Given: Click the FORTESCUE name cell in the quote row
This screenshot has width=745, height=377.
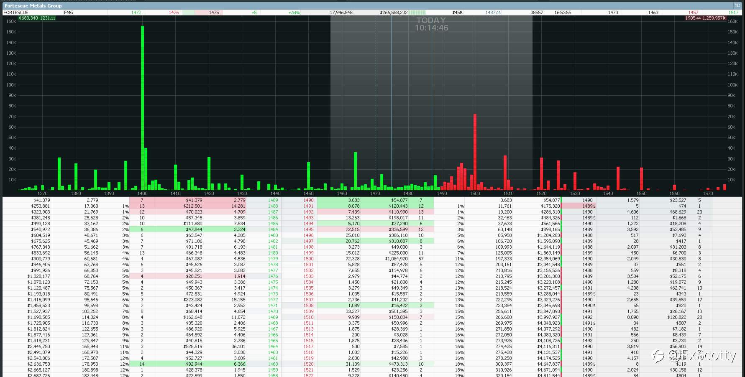Looking at the screenshot, I should (x=16, y=13).
